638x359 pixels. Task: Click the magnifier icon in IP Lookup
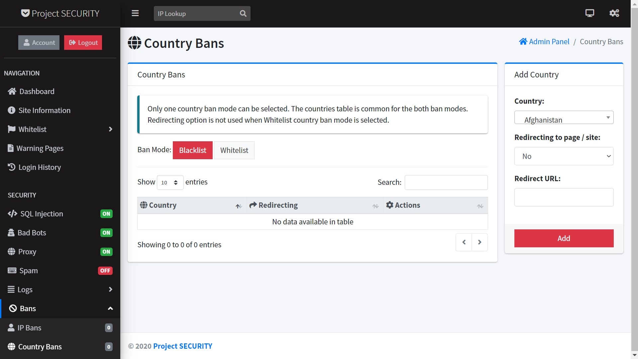[x=243, y=14]
